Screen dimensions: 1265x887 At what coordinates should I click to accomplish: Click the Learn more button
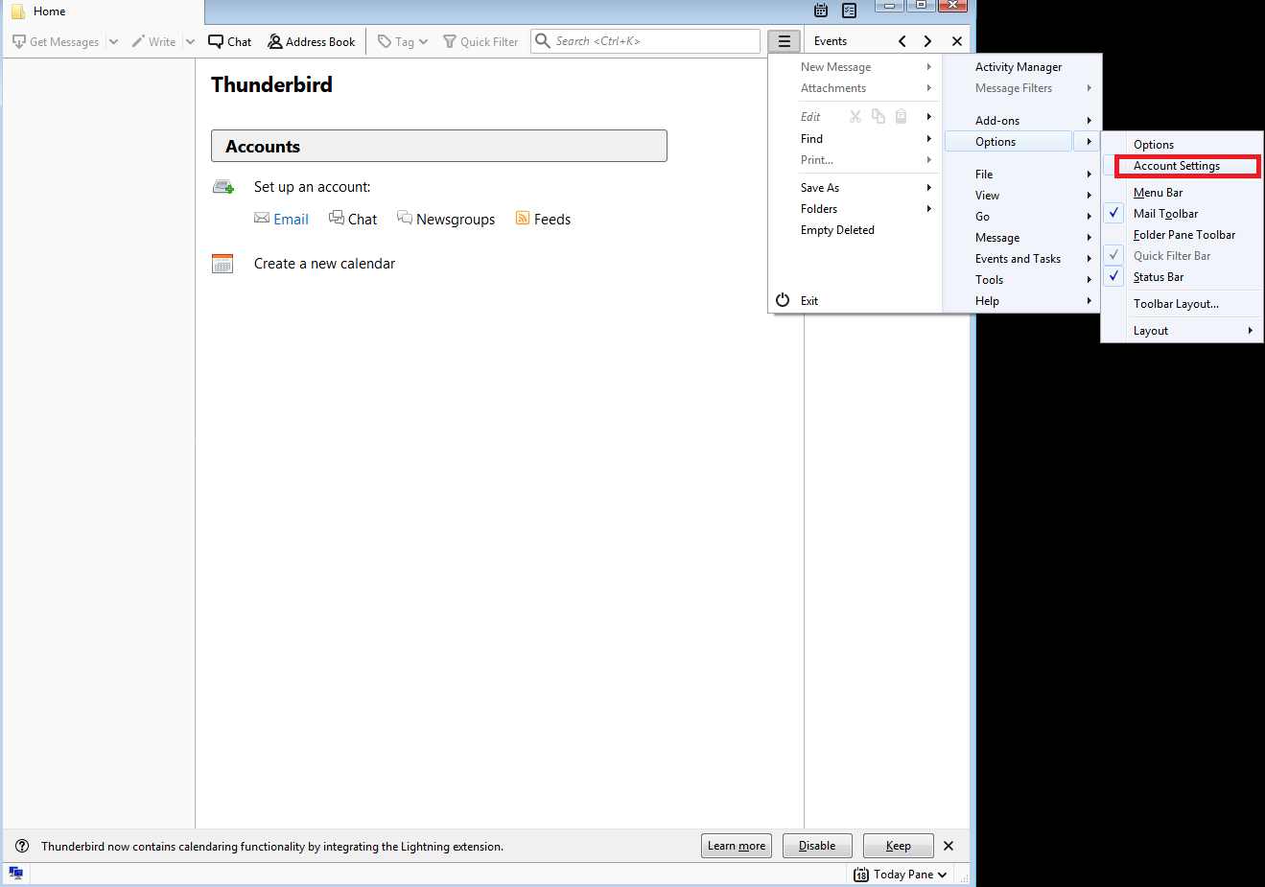tap(737, 846)
